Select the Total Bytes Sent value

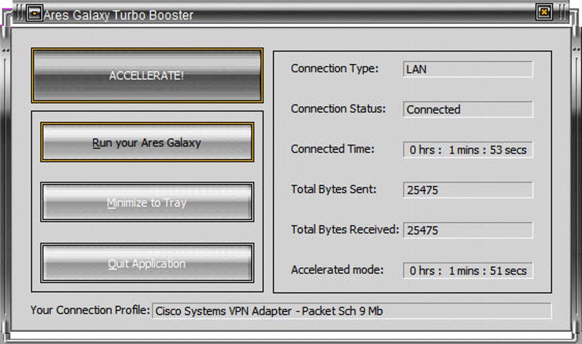[x=468, y=190]
